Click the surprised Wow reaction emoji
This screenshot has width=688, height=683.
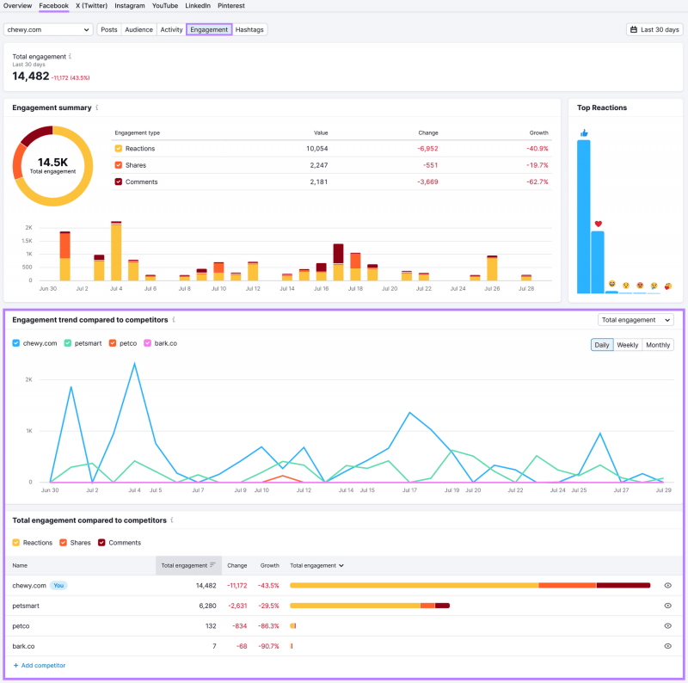(x=626, y=286)
